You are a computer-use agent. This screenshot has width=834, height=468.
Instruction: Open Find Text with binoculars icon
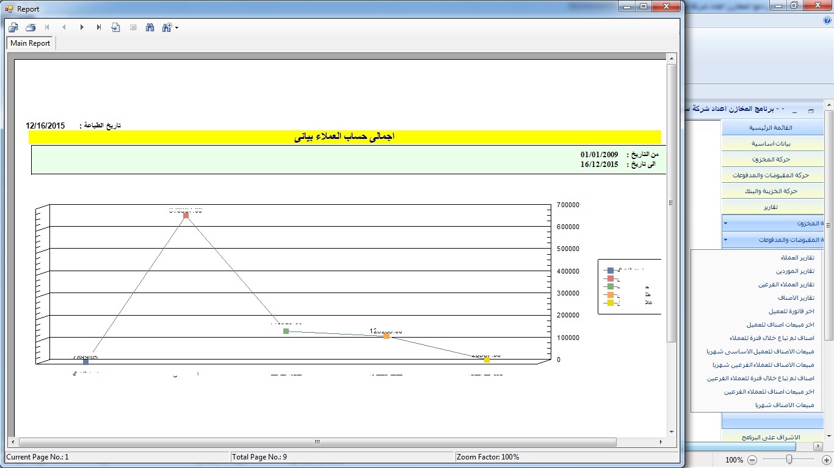click(x=150, y=27)
